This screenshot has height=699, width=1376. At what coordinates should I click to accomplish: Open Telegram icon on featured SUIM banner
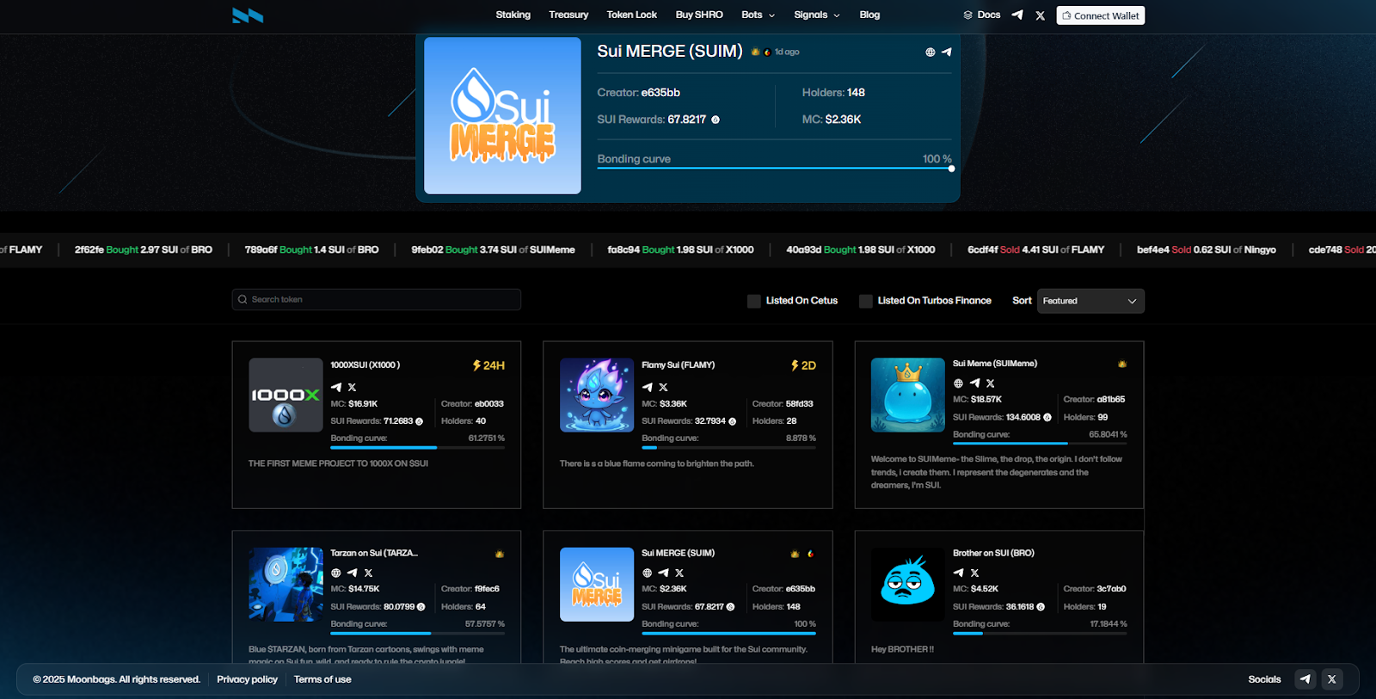tap(947, 52)
